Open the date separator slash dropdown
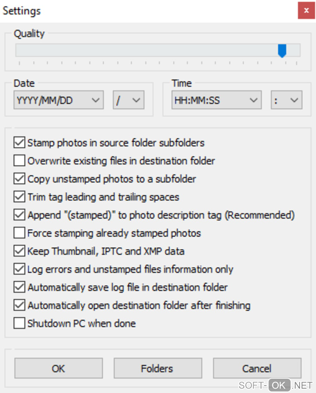The image size is (316, 393). pyautogui.click(x=128, y=100)
